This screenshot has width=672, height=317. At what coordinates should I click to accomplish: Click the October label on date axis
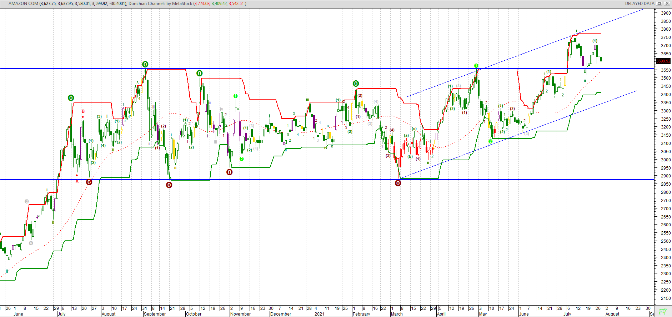pyautogui.click(x=194, y=314)
